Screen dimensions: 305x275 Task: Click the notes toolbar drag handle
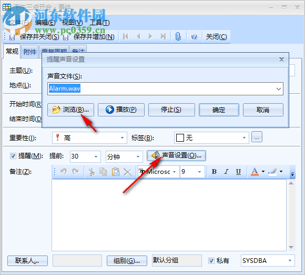pyautogui.click(x=55, y=172)
